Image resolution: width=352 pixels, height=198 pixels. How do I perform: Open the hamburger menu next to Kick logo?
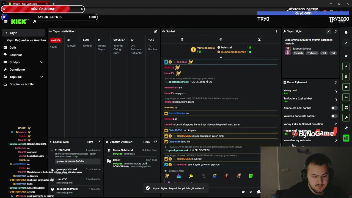point(6,21)
